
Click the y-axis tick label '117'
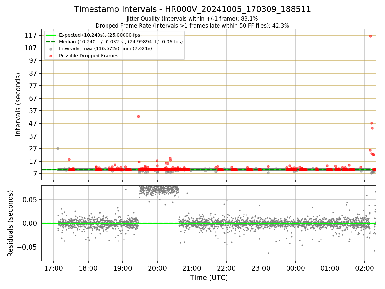point(31,35)
